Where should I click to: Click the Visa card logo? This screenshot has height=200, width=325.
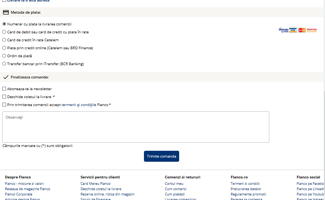pyautogui.click(x=293, y=30)
